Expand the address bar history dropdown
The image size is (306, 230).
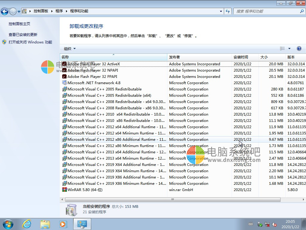[x=221, y=11]
